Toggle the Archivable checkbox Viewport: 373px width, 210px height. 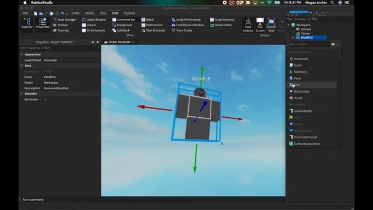[x=45, y=100]
